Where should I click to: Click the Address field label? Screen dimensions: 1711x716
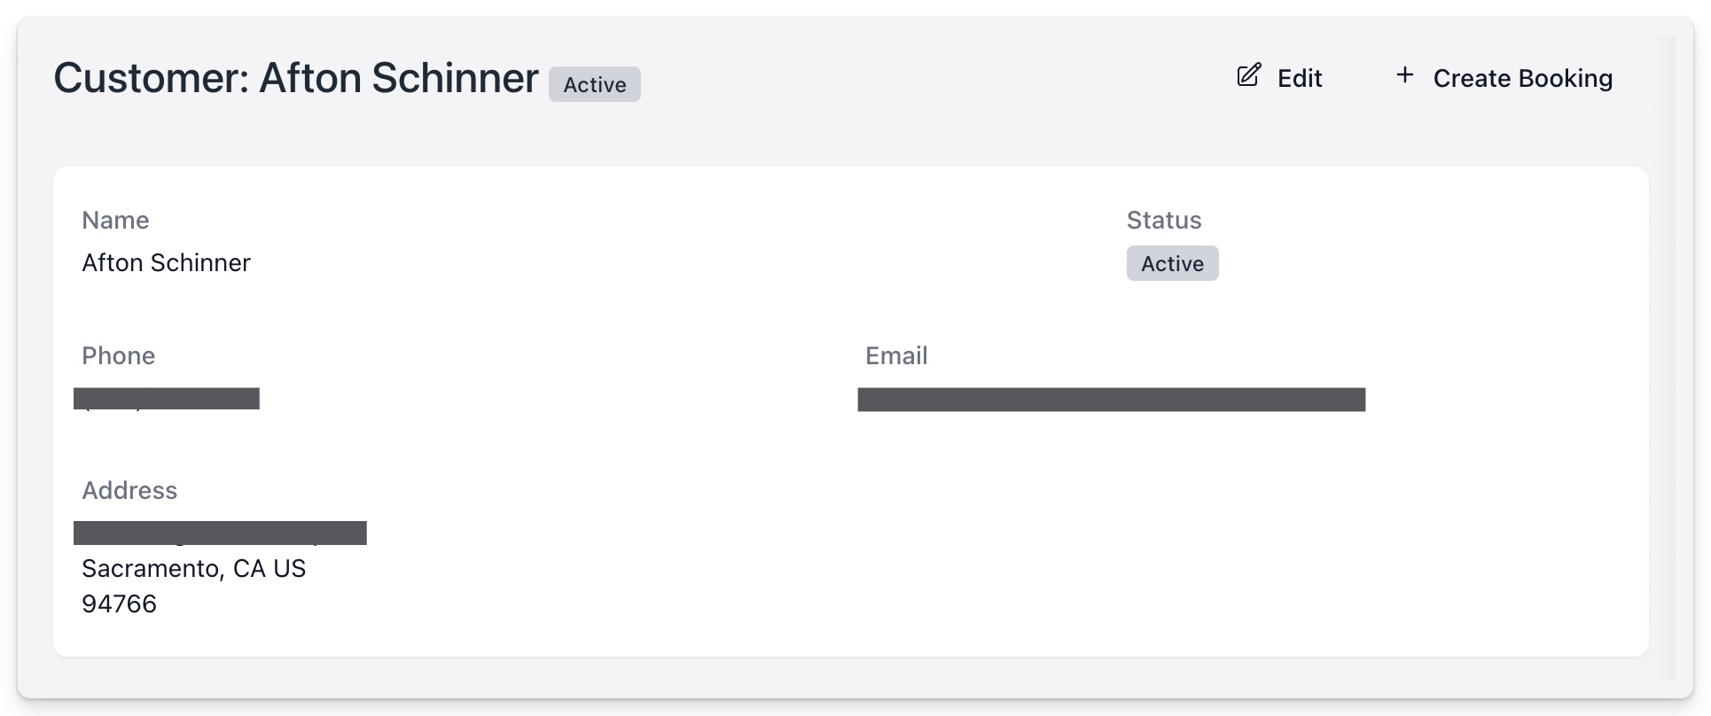[129, 491]
